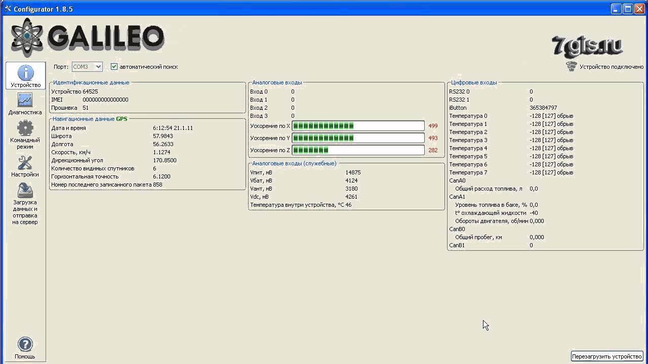Click the Ускорение по Y progress bar

358,138
